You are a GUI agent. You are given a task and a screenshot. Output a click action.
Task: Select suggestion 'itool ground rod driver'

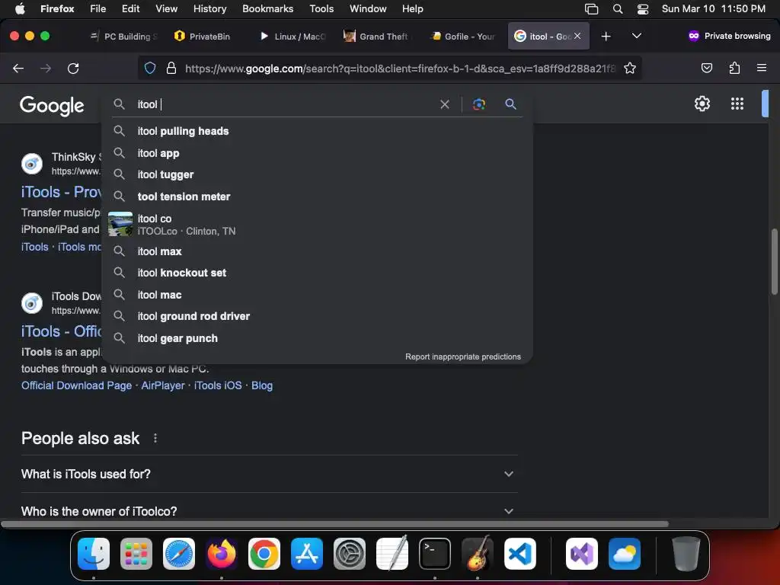317,316
